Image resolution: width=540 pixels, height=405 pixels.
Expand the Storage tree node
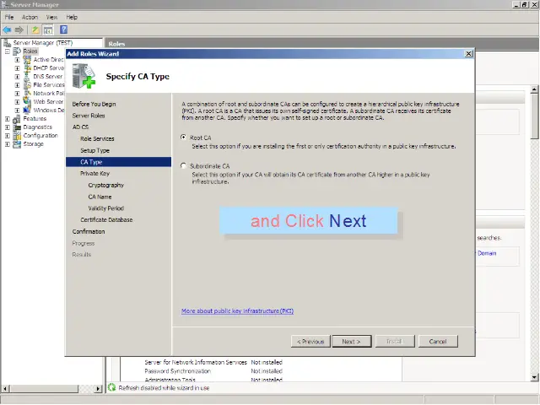click(x=8, y=144)
